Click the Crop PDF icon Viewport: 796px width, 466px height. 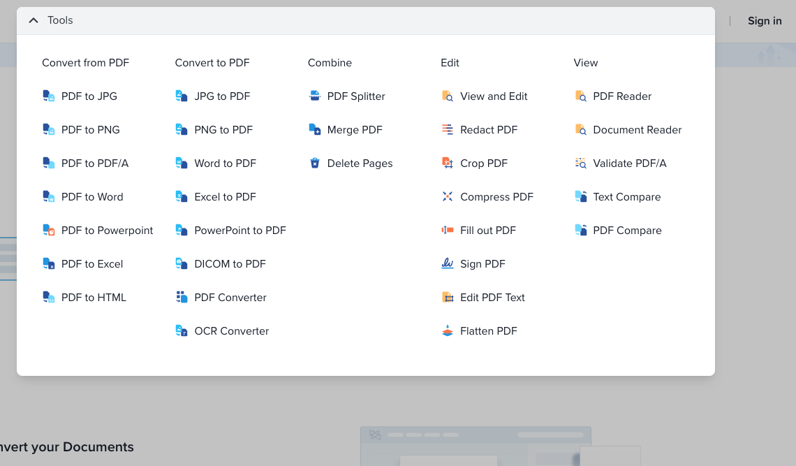[x=448, y=163]
